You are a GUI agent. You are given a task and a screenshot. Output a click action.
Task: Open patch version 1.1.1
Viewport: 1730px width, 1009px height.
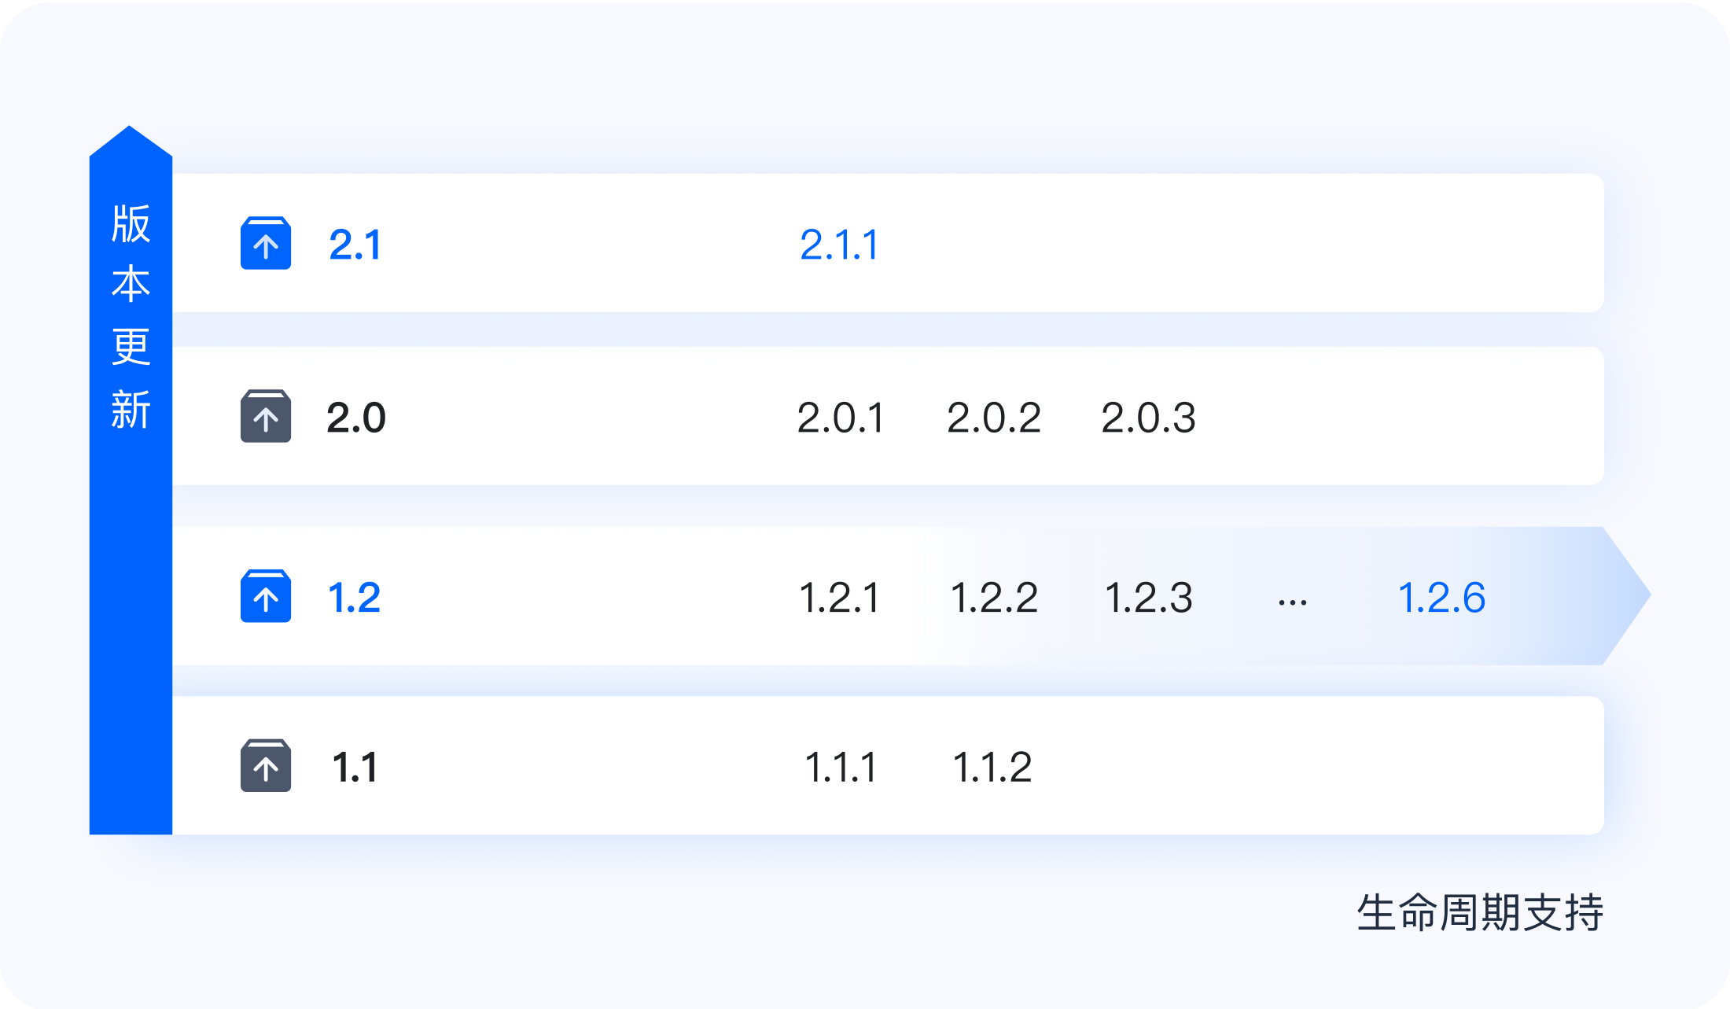841,768
